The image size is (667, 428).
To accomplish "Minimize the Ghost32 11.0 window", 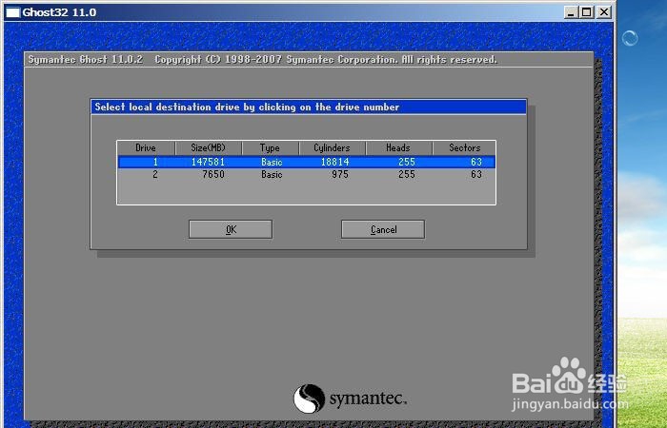I will click(x=572, y=12).
